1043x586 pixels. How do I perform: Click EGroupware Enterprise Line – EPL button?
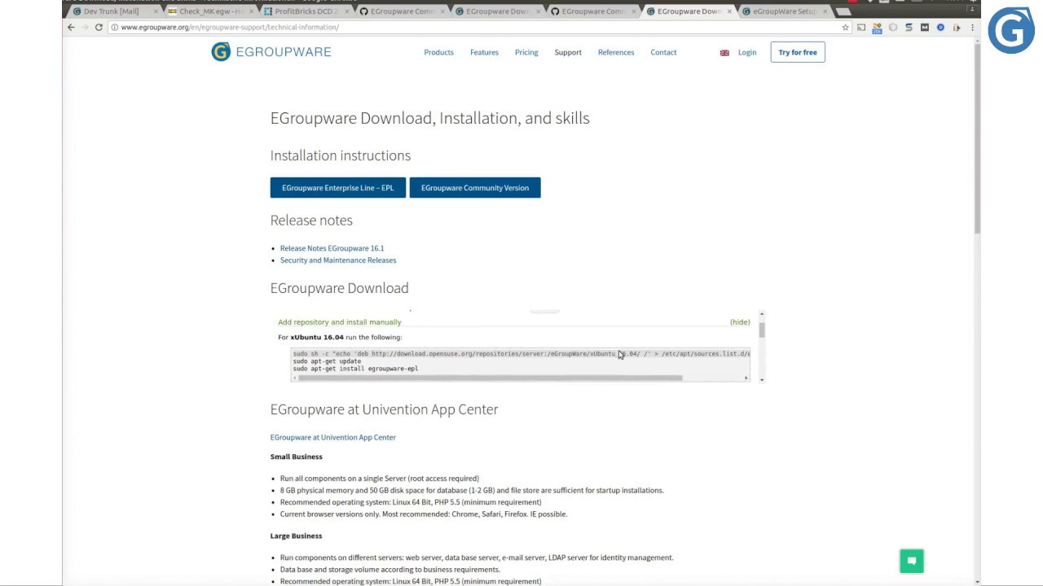(338, 188)
